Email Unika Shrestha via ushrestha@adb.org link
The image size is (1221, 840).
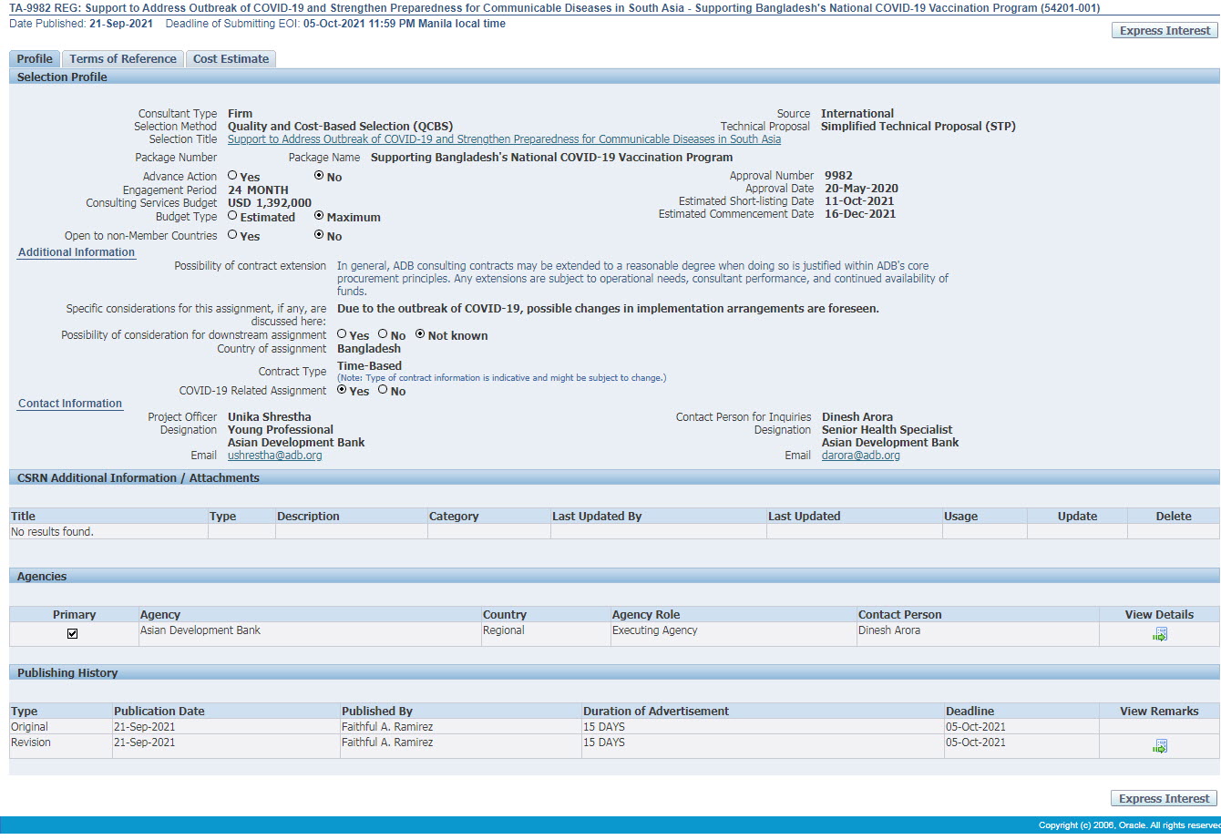(274, 456)
